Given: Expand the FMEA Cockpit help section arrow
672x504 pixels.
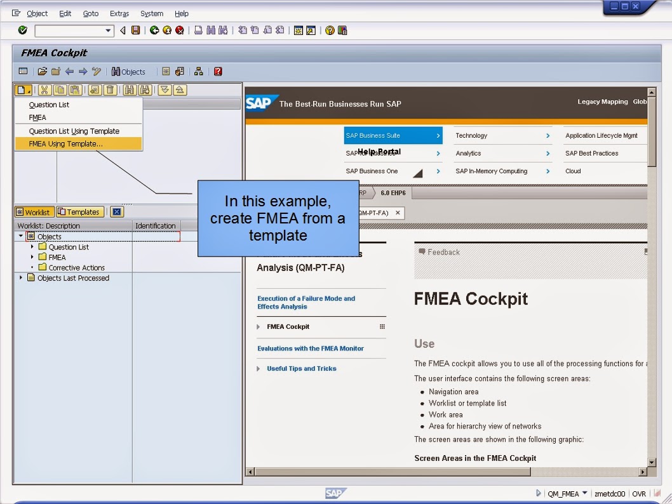Looking at the screenshot, I should [x=258, y=327].
